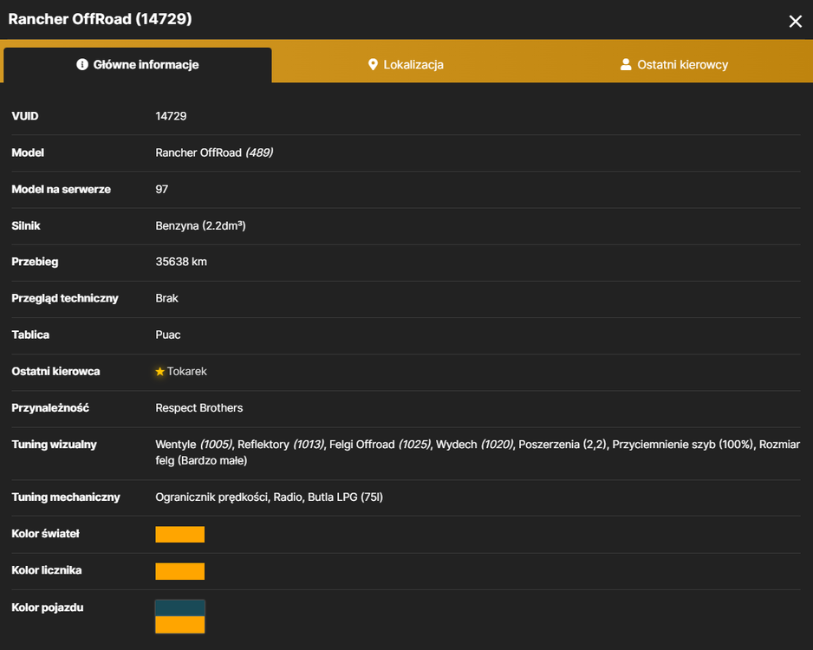Click the info circle icon
The height and width of the screenshot is (650, 813).
point(82,64)
